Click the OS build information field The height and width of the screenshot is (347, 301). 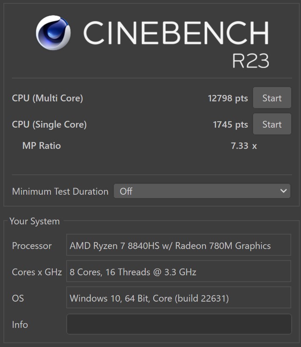pos(179,297)
